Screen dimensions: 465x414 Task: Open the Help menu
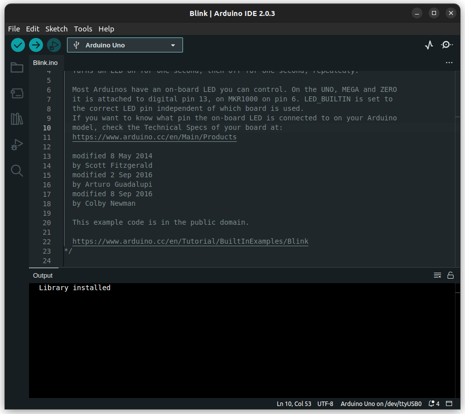106,29
